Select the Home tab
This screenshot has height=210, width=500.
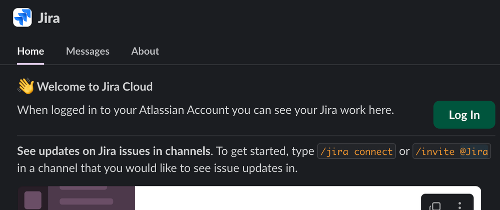coord(31,52)
